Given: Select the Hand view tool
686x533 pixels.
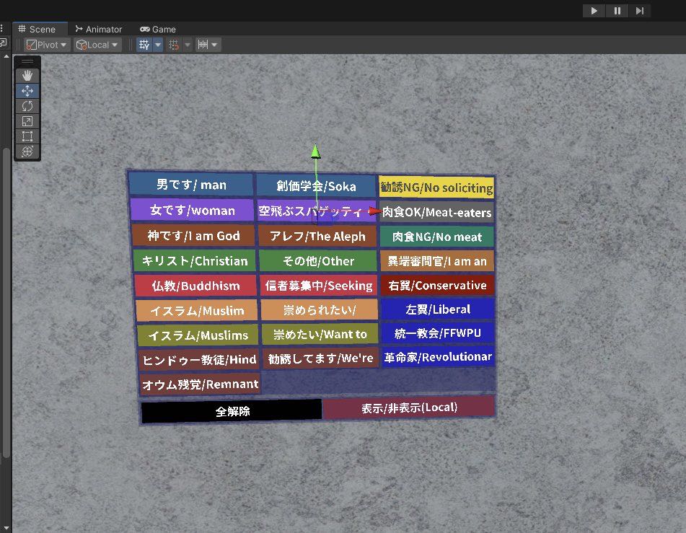Looking at the screenshot, I should click(27, 76).
